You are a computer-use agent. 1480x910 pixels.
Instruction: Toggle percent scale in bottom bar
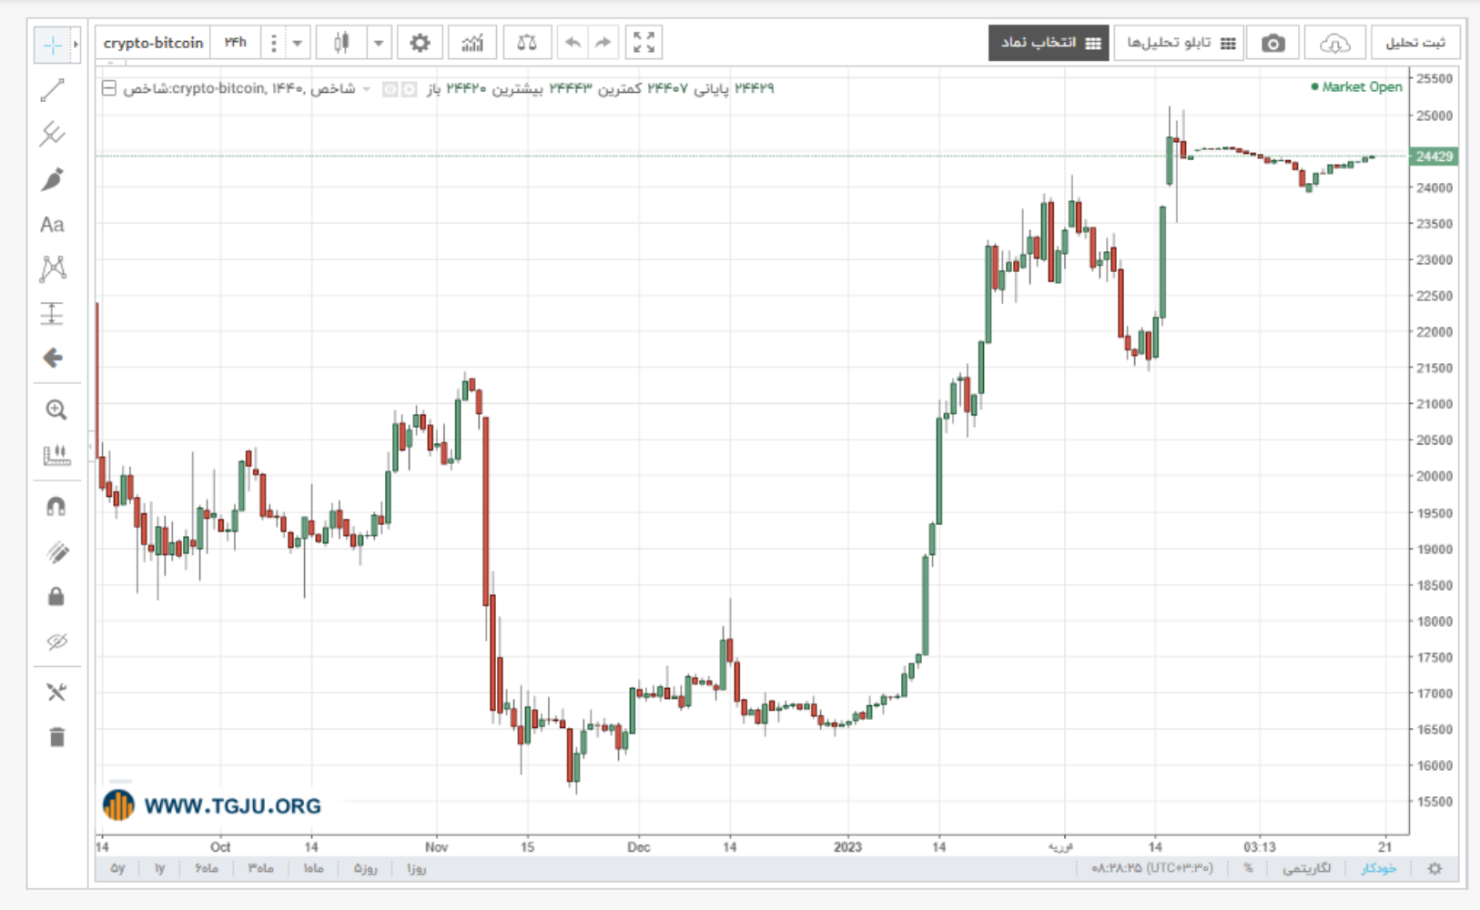coord(1248,868)
